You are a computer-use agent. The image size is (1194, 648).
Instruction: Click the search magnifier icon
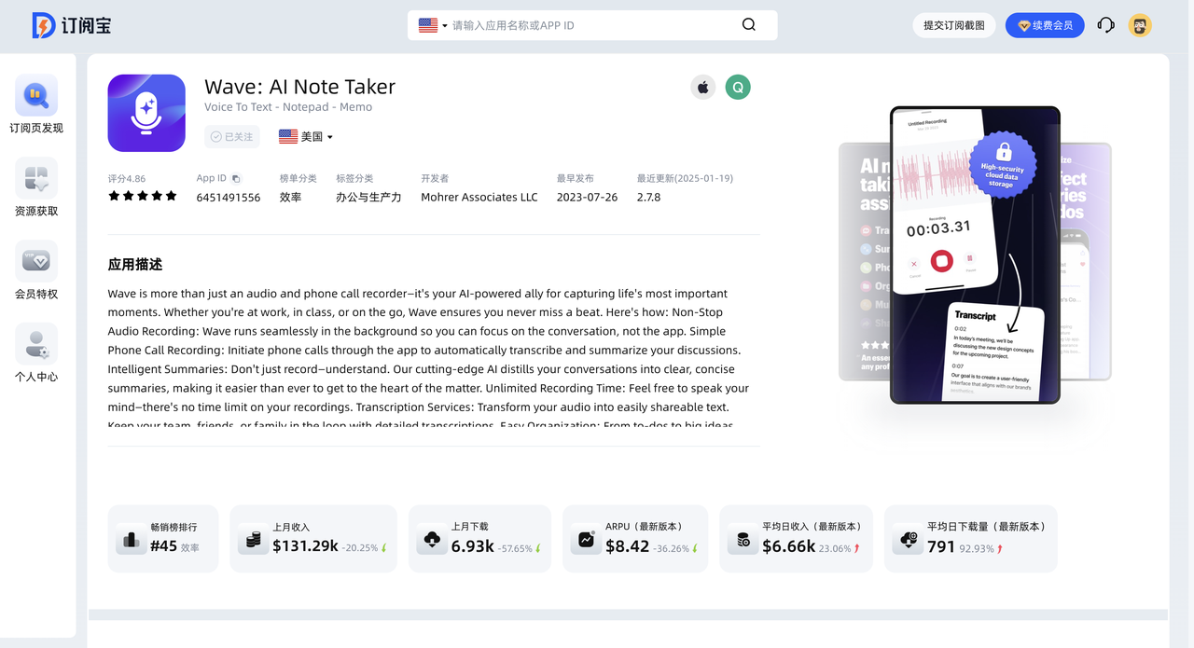coord(748,25)
